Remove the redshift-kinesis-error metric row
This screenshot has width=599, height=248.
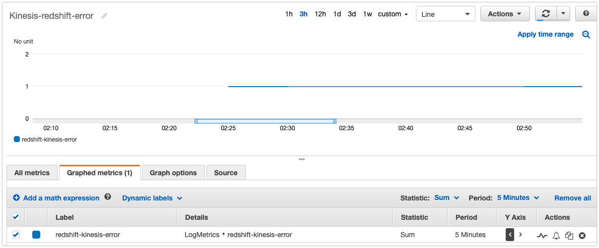(582, 236)
